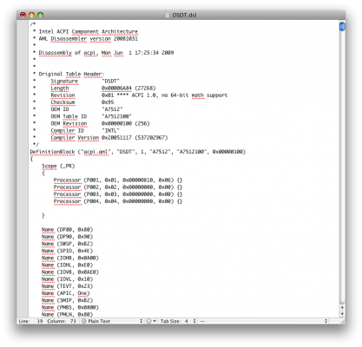Click the DSDT.dsl window title text
Image resolution: width=362 pixels, height=347 pixels.
point(184,15)
